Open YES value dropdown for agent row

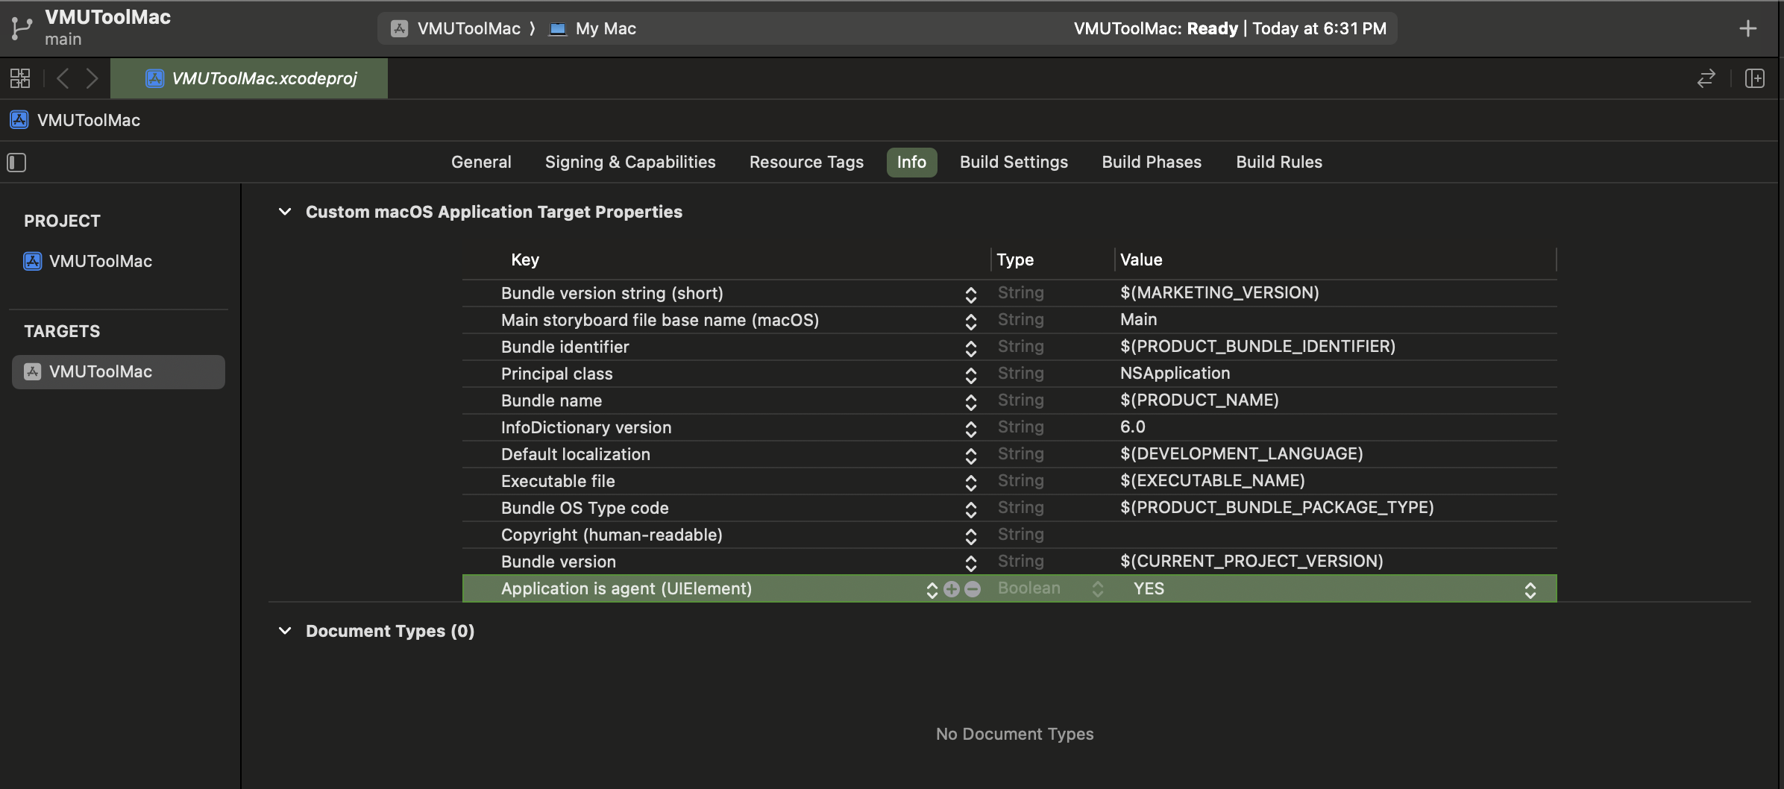click(x=1530, y=590)
